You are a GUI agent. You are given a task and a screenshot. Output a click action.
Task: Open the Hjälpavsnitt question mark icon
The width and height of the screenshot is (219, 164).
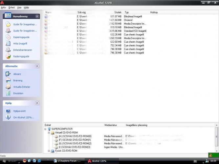point(8,111)
